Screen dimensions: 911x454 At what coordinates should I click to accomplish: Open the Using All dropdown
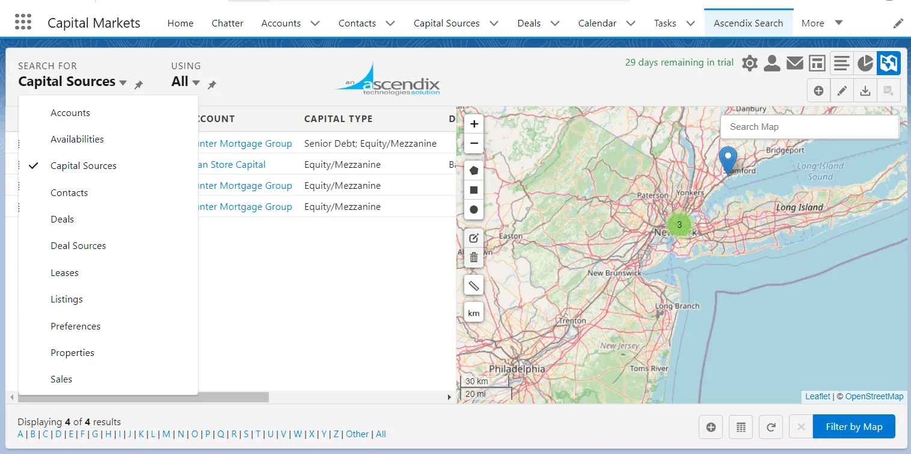[x=186, y=82]
